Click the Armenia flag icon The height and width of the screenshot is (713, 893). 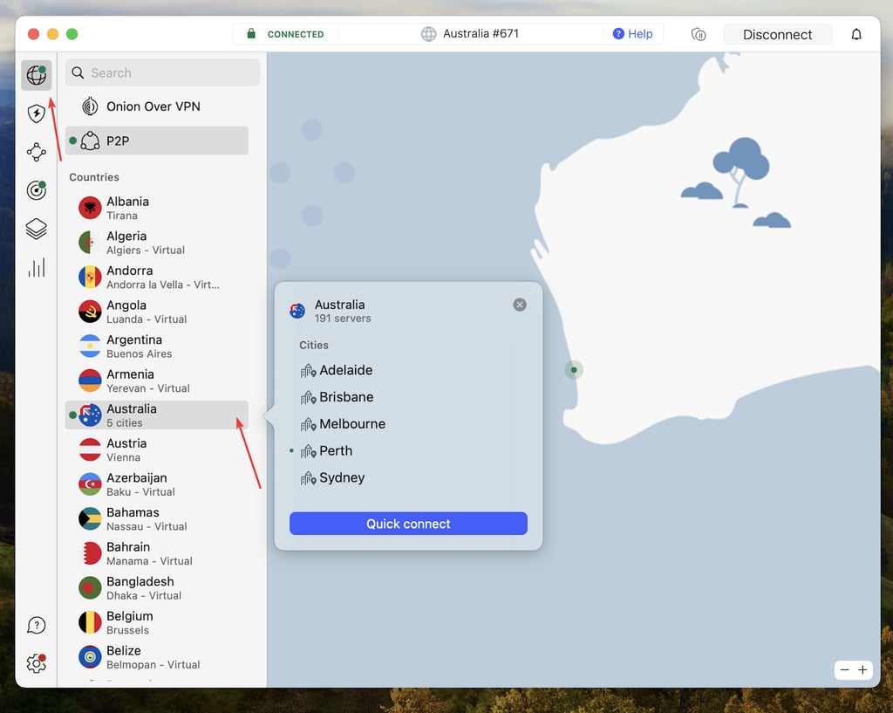tap(90, 380)
